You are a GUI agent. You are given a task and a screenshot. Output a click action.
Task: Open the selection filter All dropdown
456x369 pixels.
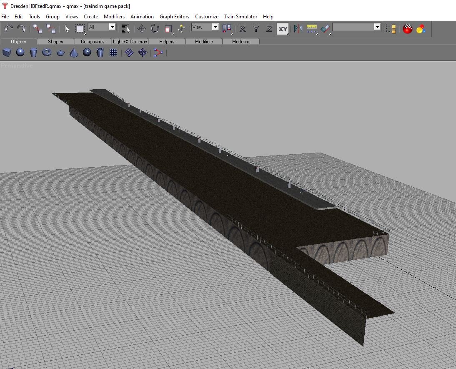coord(112,27)
